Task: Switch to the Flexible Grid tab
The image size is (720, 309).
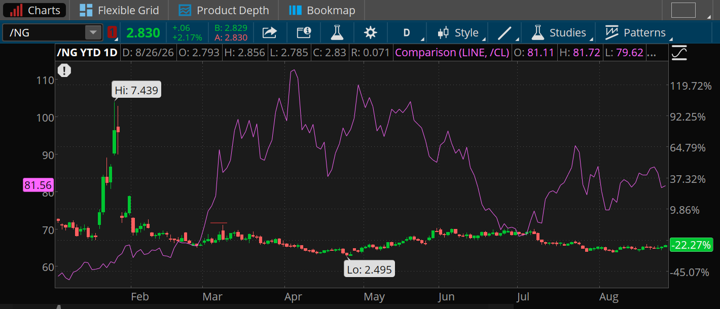Action: [x=120, y=10]
